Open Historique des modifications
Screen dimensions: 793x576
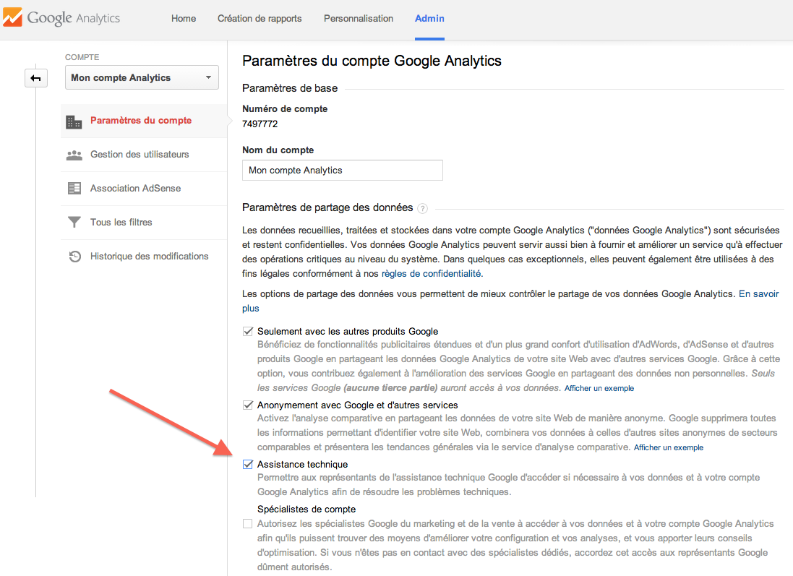point(144,257)
